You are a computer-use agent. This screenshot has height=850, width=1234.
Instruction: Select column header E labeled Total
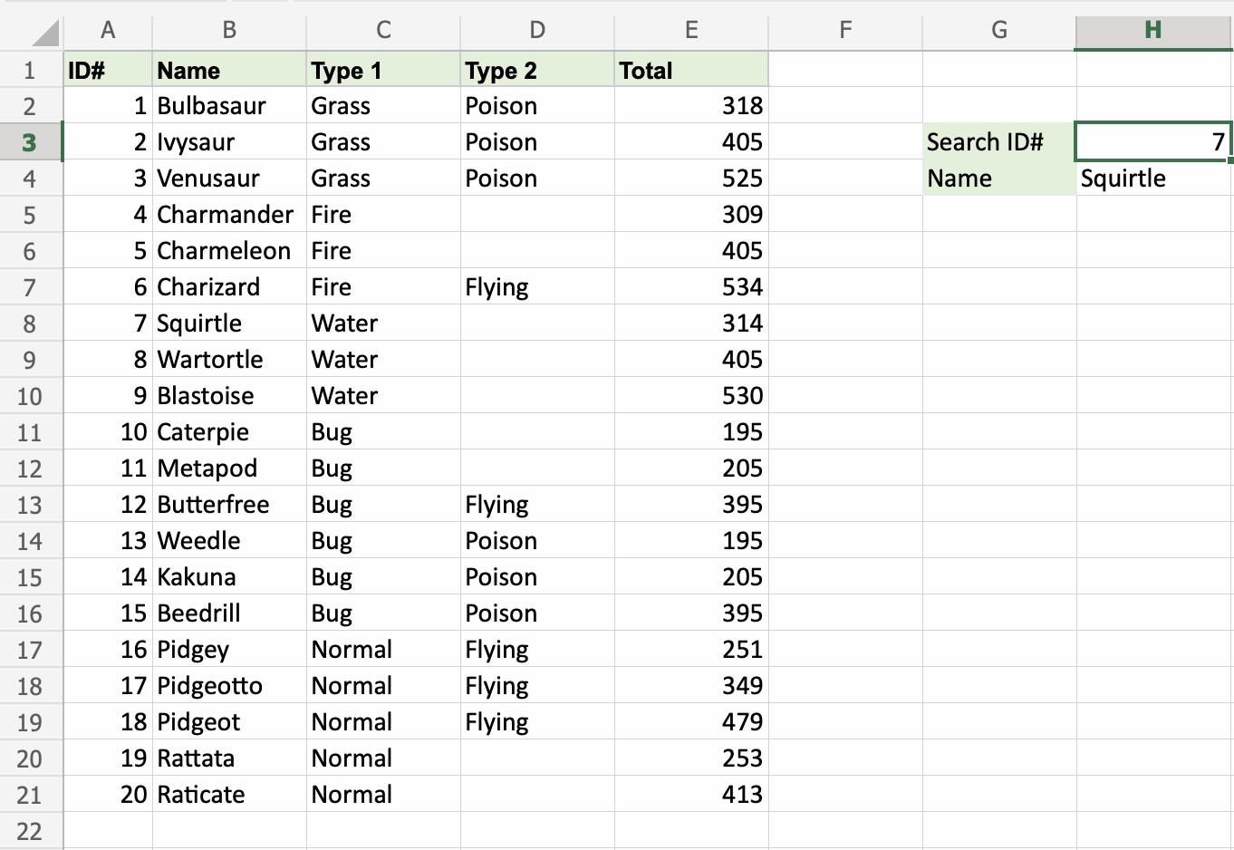[x=691, y=30]
